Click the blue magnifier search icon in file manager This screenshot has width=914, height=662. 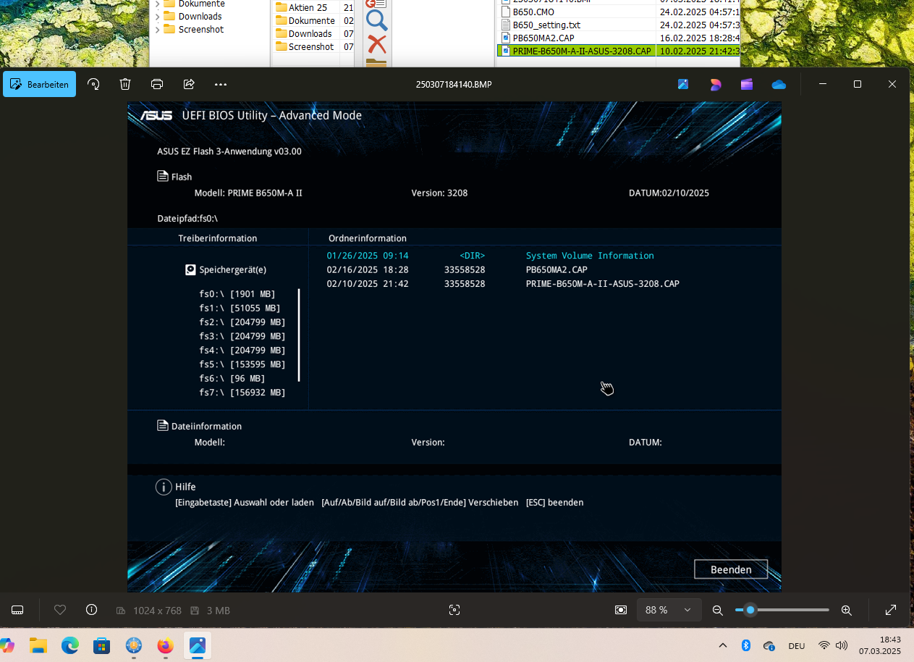(376, 20)
